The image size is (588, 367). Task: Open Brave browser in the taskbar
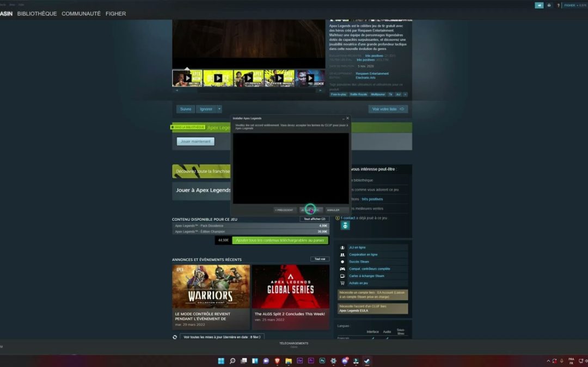[277, 361]
